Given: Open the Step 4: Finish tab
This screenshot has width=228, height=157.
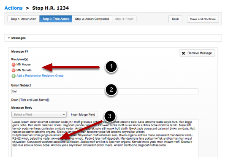Looking at the screenshot, I should click(124, 19).
